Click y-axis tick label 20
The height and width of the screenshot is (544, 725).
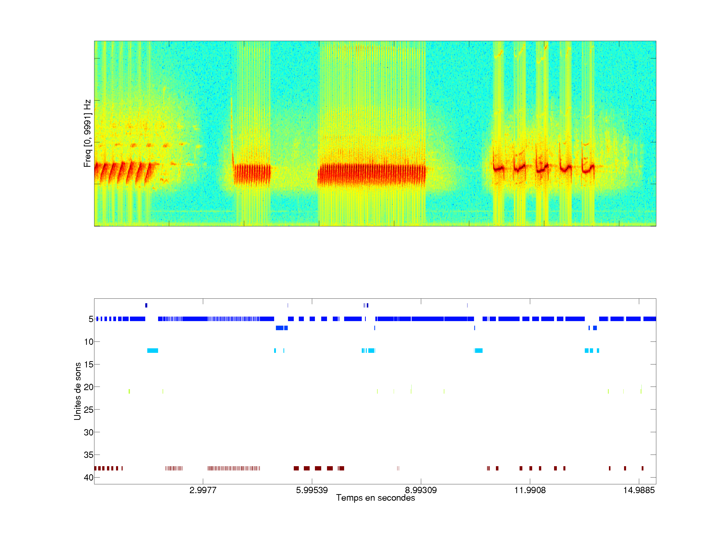tap(89, 387)
